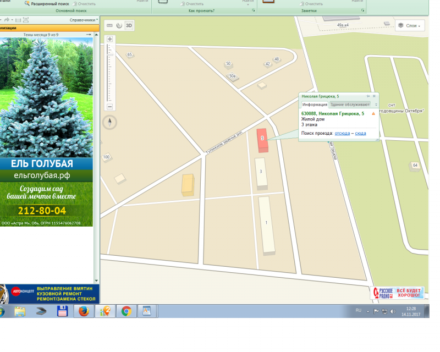The height and width of the screenshot is (352, 440).
Task: Click building 100 on the map
Action: [106, 157]
